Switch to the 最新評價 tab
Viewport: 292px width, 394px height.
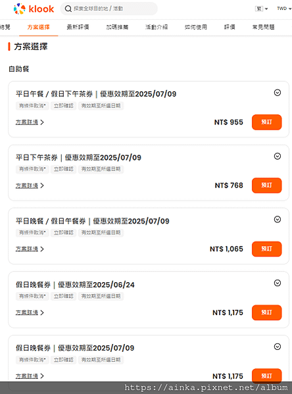pyautogui.click(x=78, y=27)
